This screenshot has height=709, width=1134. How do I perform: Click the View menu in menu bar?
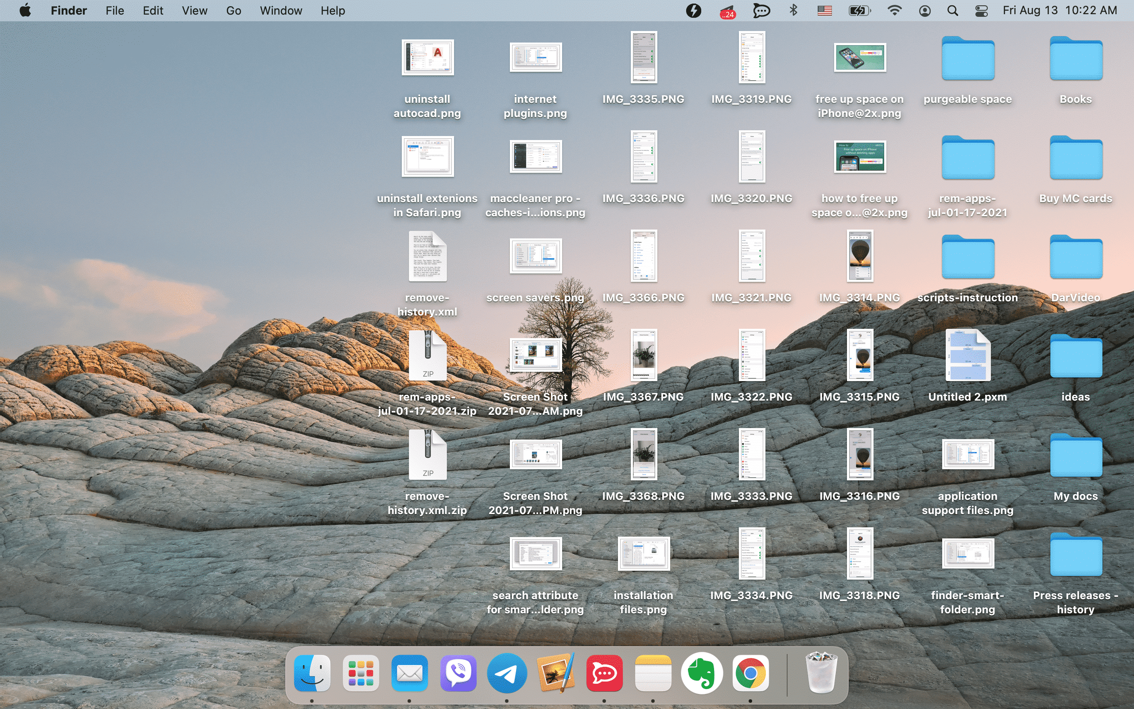(x=194, y=11)
